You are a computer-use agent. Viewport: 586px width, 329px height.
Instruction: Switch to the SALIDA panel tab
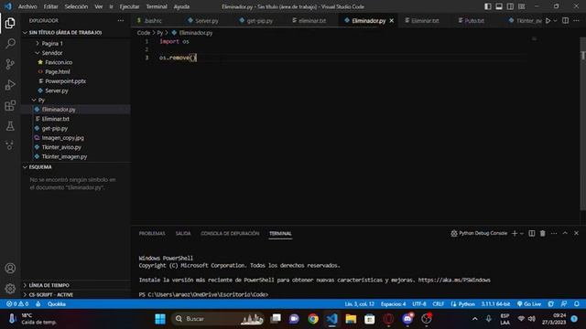[183, 234]
